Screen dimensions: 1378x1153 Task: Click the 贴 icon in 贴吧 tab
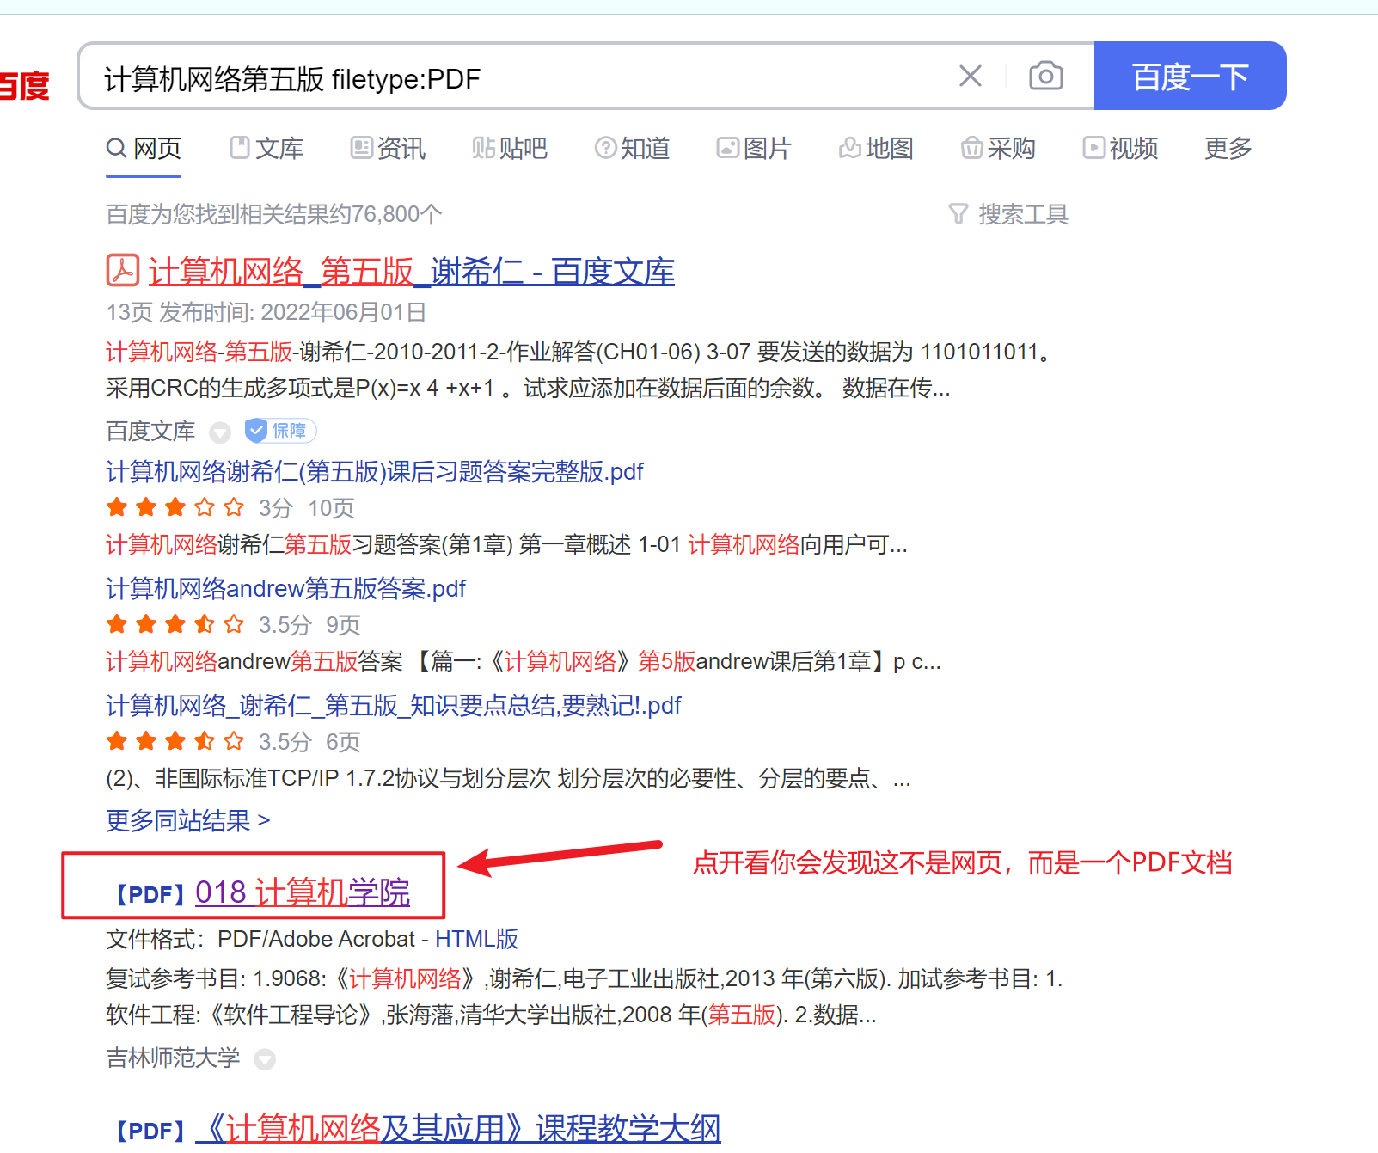[483, 148]
